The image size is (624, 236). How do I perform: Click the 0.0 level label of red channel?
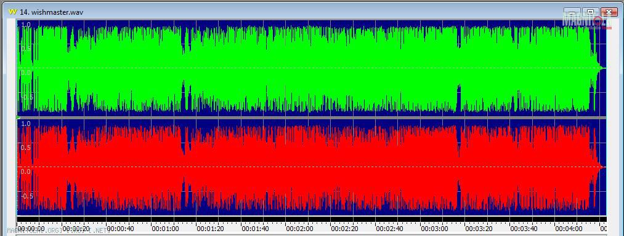[x=25, y=171]
